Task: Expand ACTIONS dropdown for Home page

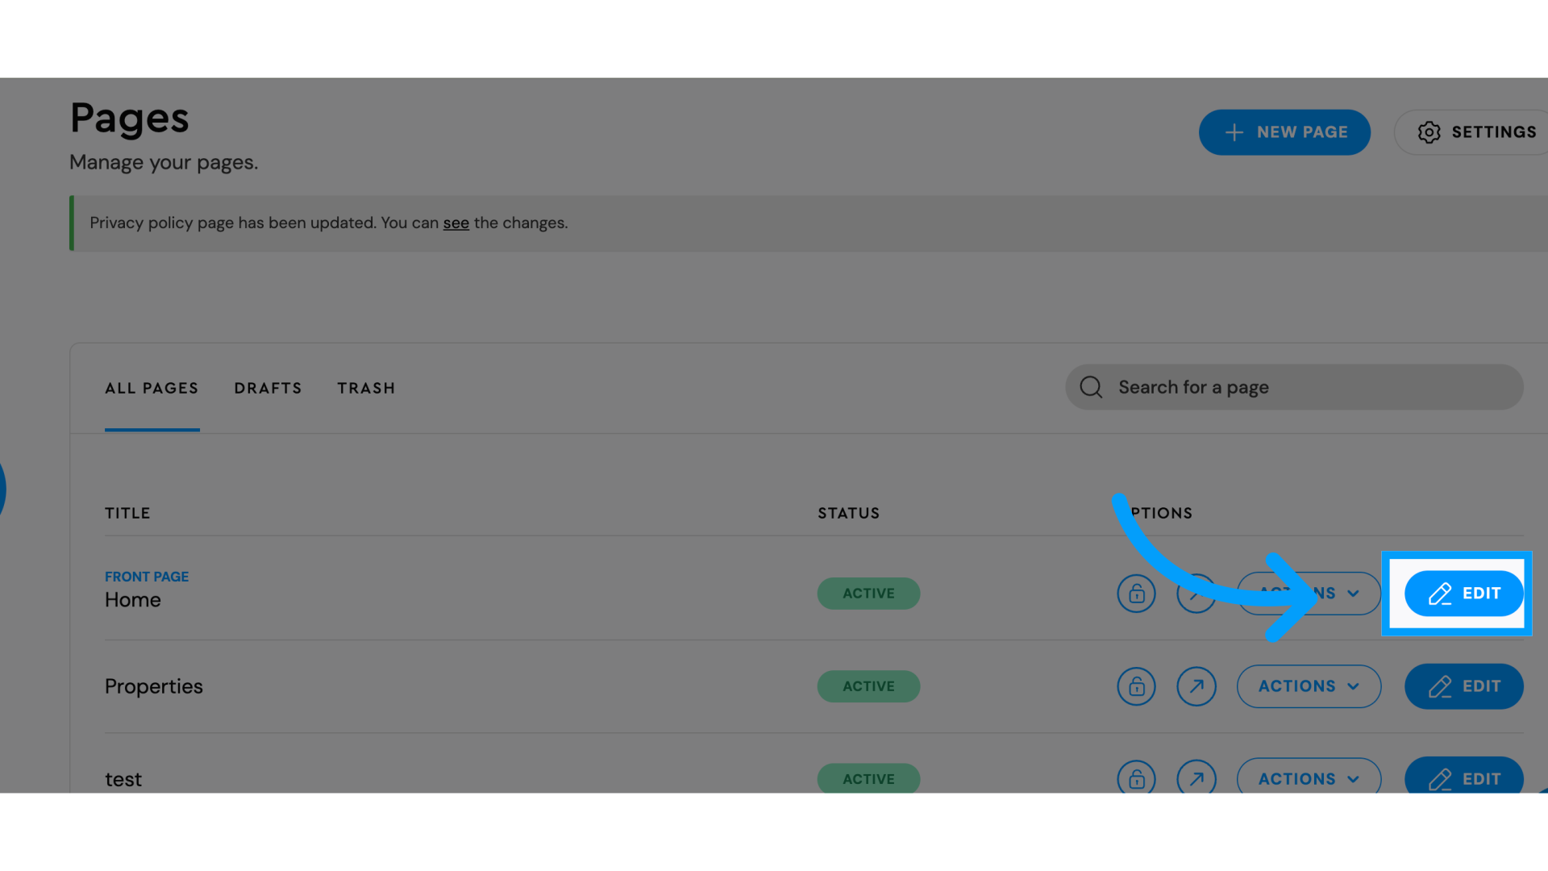Action: click(x=1308, y=594)
